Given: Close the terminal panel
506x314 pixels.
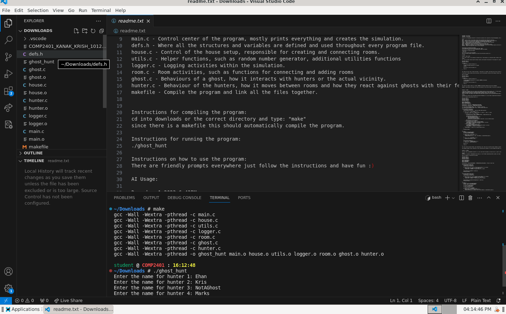Looking at the screenshot, I should pyautogui.click(x=498, y=198).
